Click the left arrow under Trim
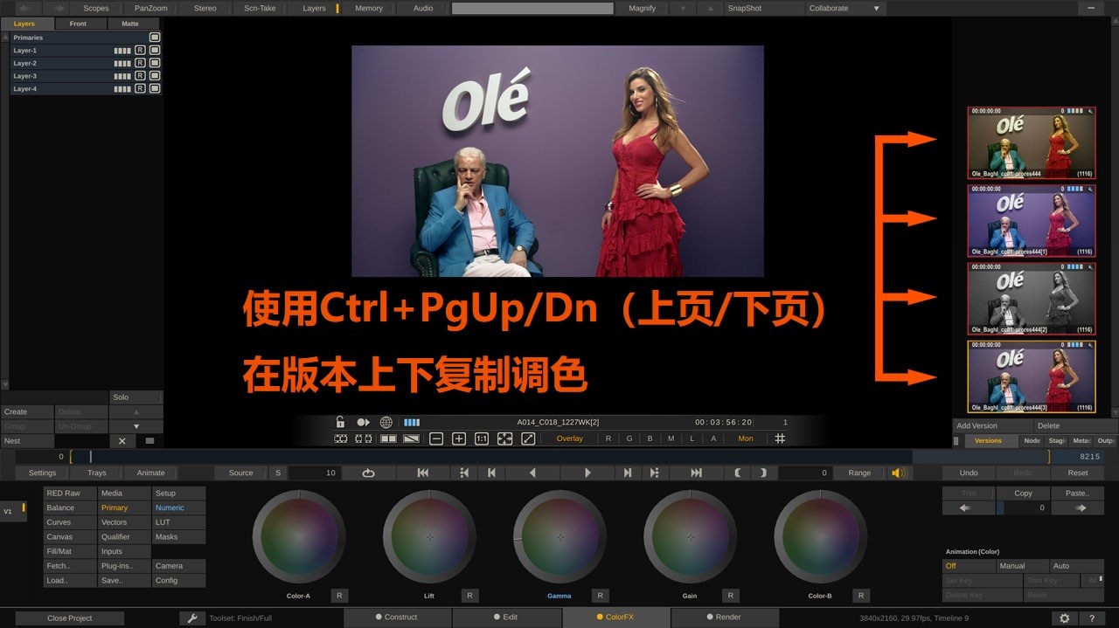This screenshot has height=628, width=1119. coord(969,507)
